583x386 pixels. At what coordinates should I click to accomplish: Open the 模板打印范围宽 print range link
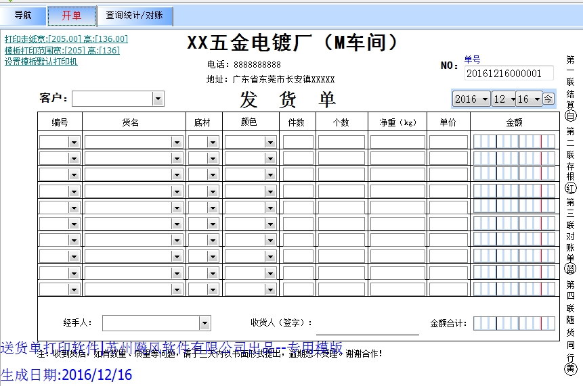pos(62,50)
